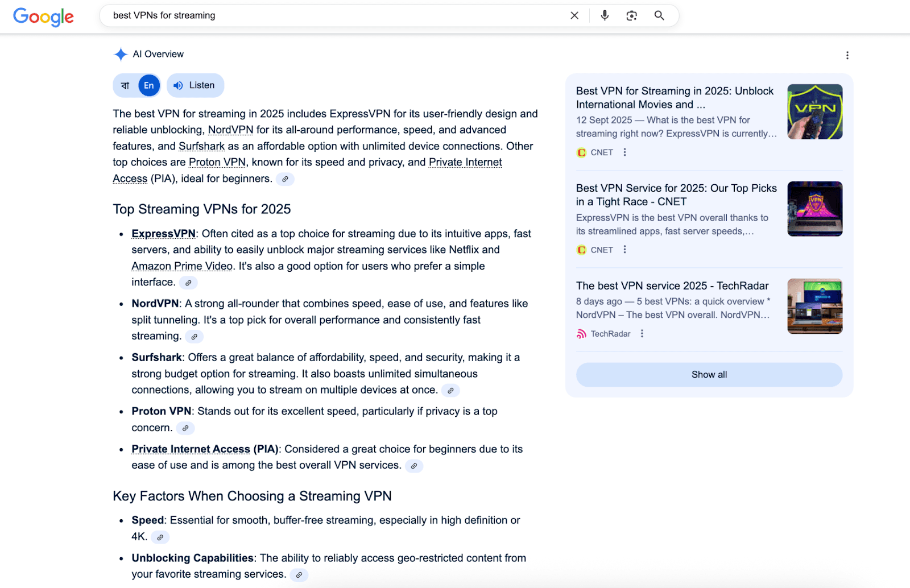
Task: Select 'Key Factors When Choosing a Streaming VPN' heading
Action: 252,496
